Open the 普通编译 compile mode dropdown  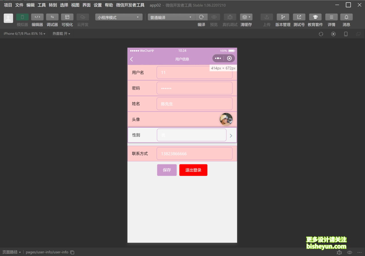pyautogui.click(x=171, y=17)
